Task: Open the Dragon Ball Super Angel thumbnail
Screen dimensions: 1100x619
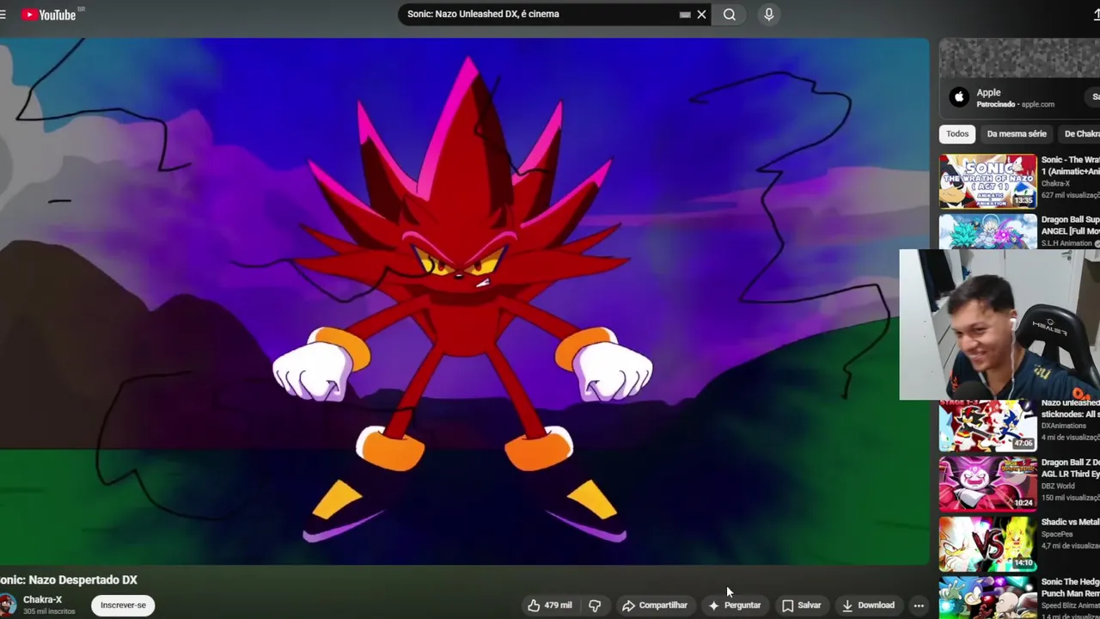Action: [987, 232]
